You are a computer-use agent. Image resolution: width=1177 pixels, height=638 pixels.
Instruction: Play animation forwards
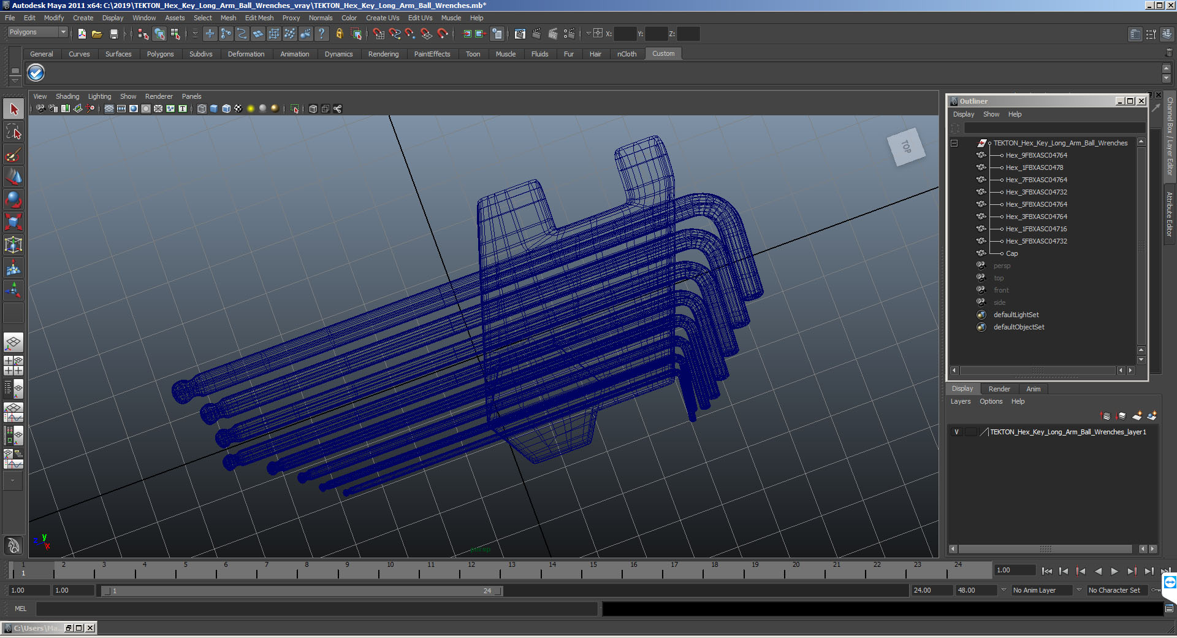point(1114,571)
